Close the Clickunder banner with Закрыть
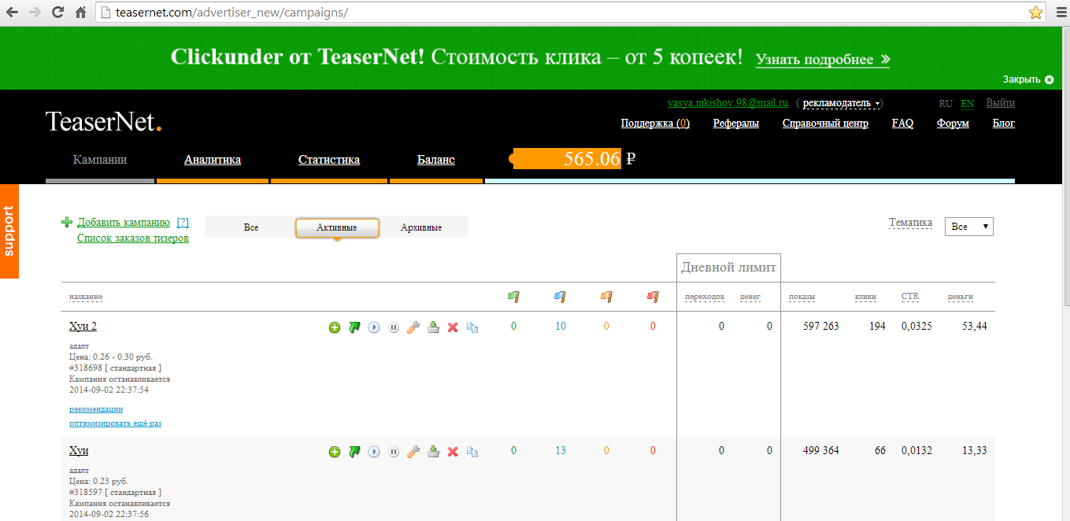1070x521 pixels. 1027,79
